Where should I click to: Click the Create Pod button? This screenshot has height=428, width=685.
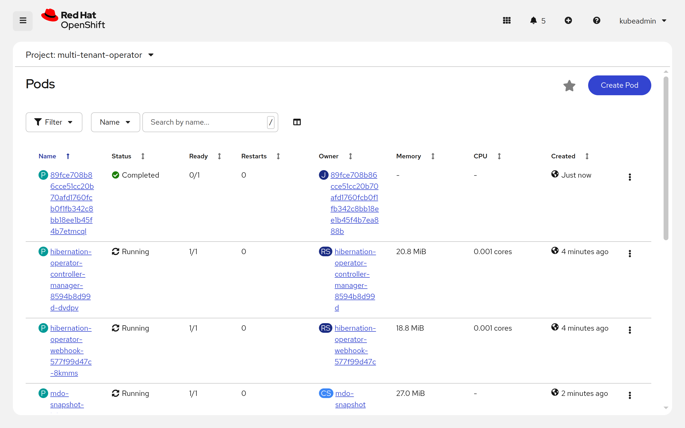619,85
